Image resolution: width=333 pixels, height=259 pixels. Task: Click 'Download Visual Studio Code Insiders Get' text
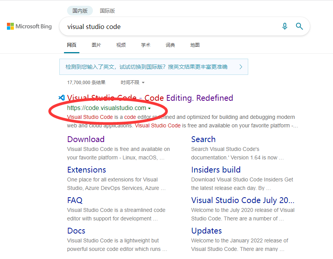click(242, 180)
